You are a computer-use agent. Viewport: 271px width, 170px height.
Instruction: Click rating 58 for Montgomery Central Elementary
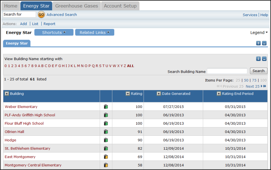pyautogui.click(x=140, y=165)
